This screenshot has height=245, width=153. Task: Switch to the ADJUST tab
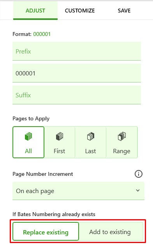coord(35,11)
